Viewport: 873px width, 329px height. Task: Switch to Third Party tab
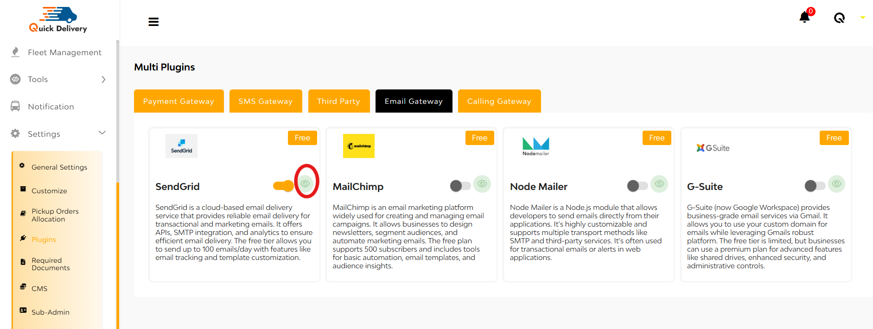pyautogui.click(x=339, y=101)
